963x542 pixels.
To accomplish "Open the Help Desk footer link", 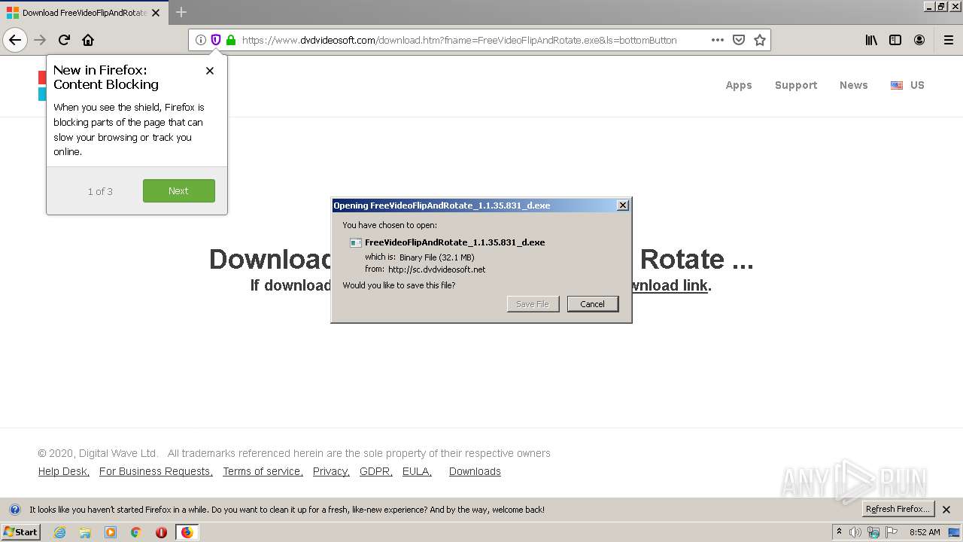I will click(64, 471).
